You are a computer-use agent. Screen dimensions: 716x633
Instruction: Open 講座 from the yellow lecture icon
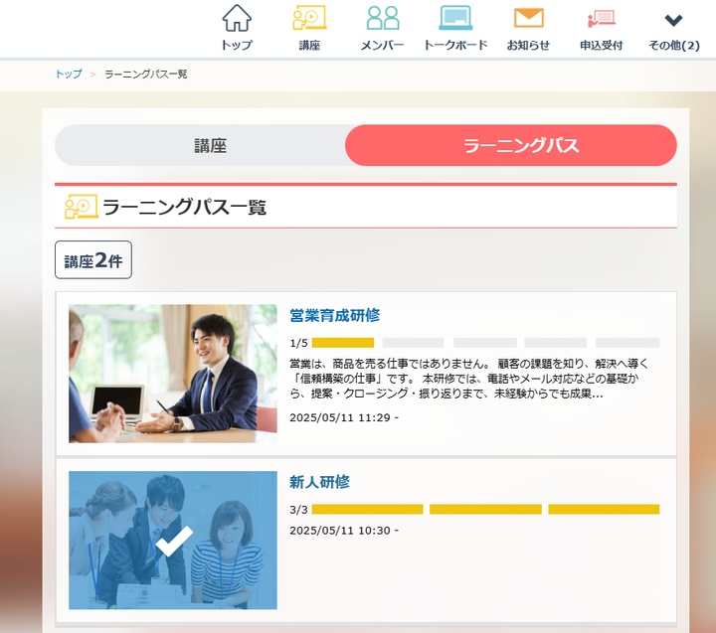(x=309, y=18)
